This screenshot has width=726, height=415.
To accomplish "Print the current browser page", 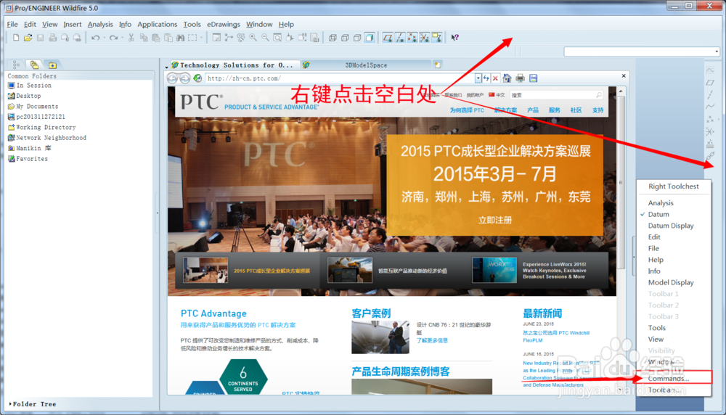I will [x=520, y=78].
